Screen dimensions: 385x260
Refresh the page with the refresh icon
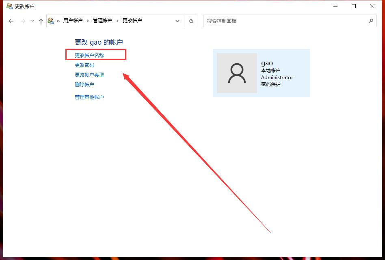191,21
